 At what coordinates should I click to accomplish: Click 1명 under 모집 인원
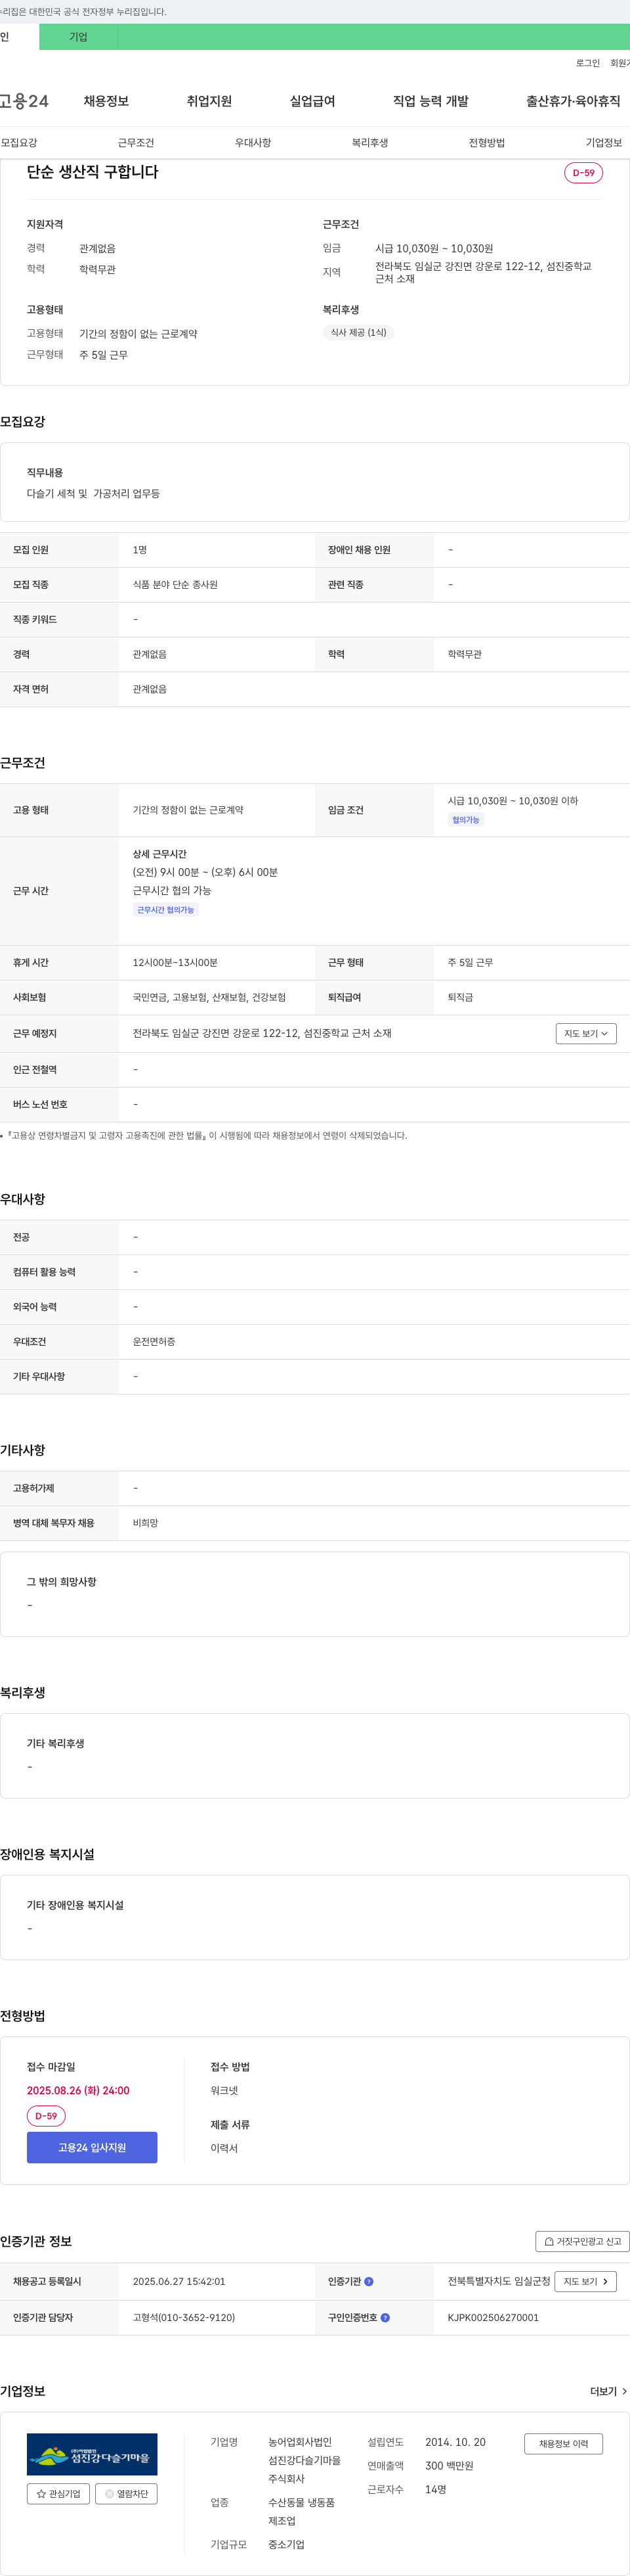(140, 549)
